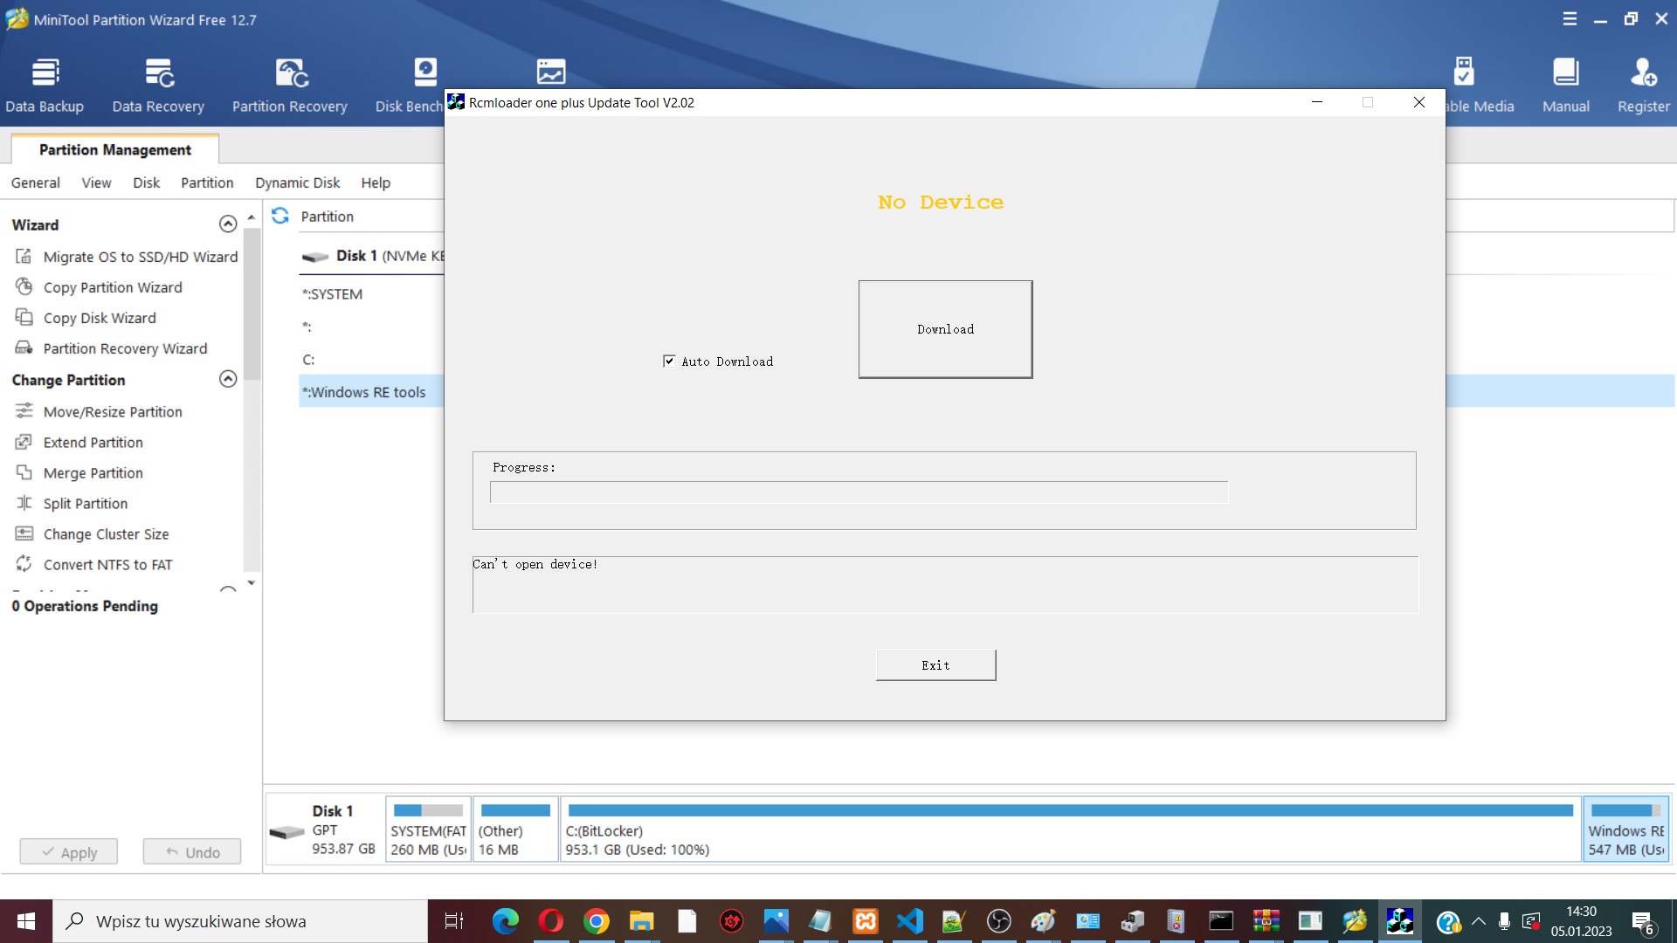This screenshot has height=943, width=1677.
Task: Click taskbar clock showing 14:30
Action: [1581, 921]
